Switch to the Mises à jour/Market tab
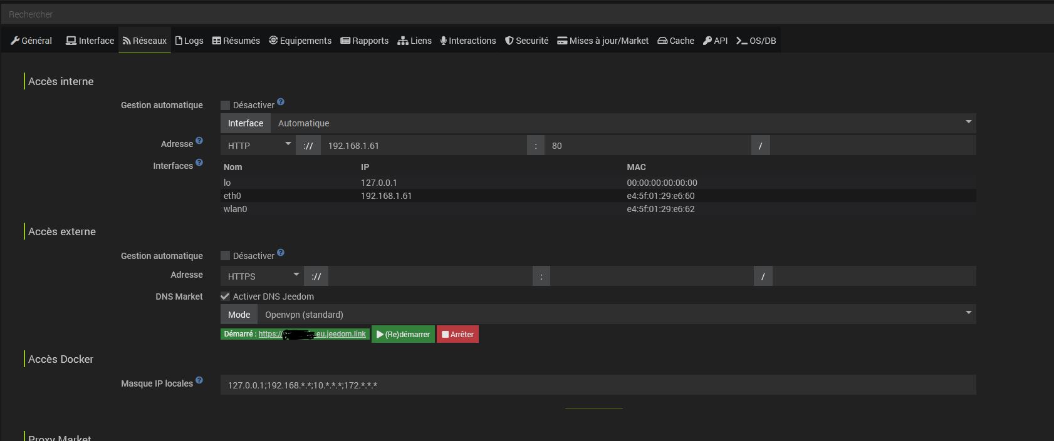Image resolution: width=1054 pixels, height=441 pixels. click(603, 41)
